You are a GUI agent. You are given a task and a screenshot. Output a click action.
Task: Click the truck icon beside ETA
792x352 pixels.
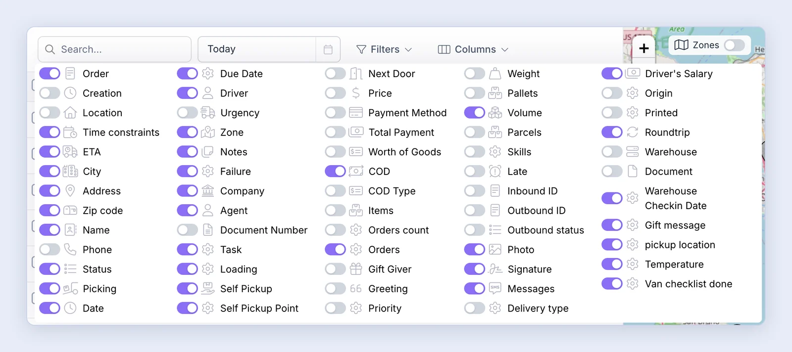coord(70,152)
